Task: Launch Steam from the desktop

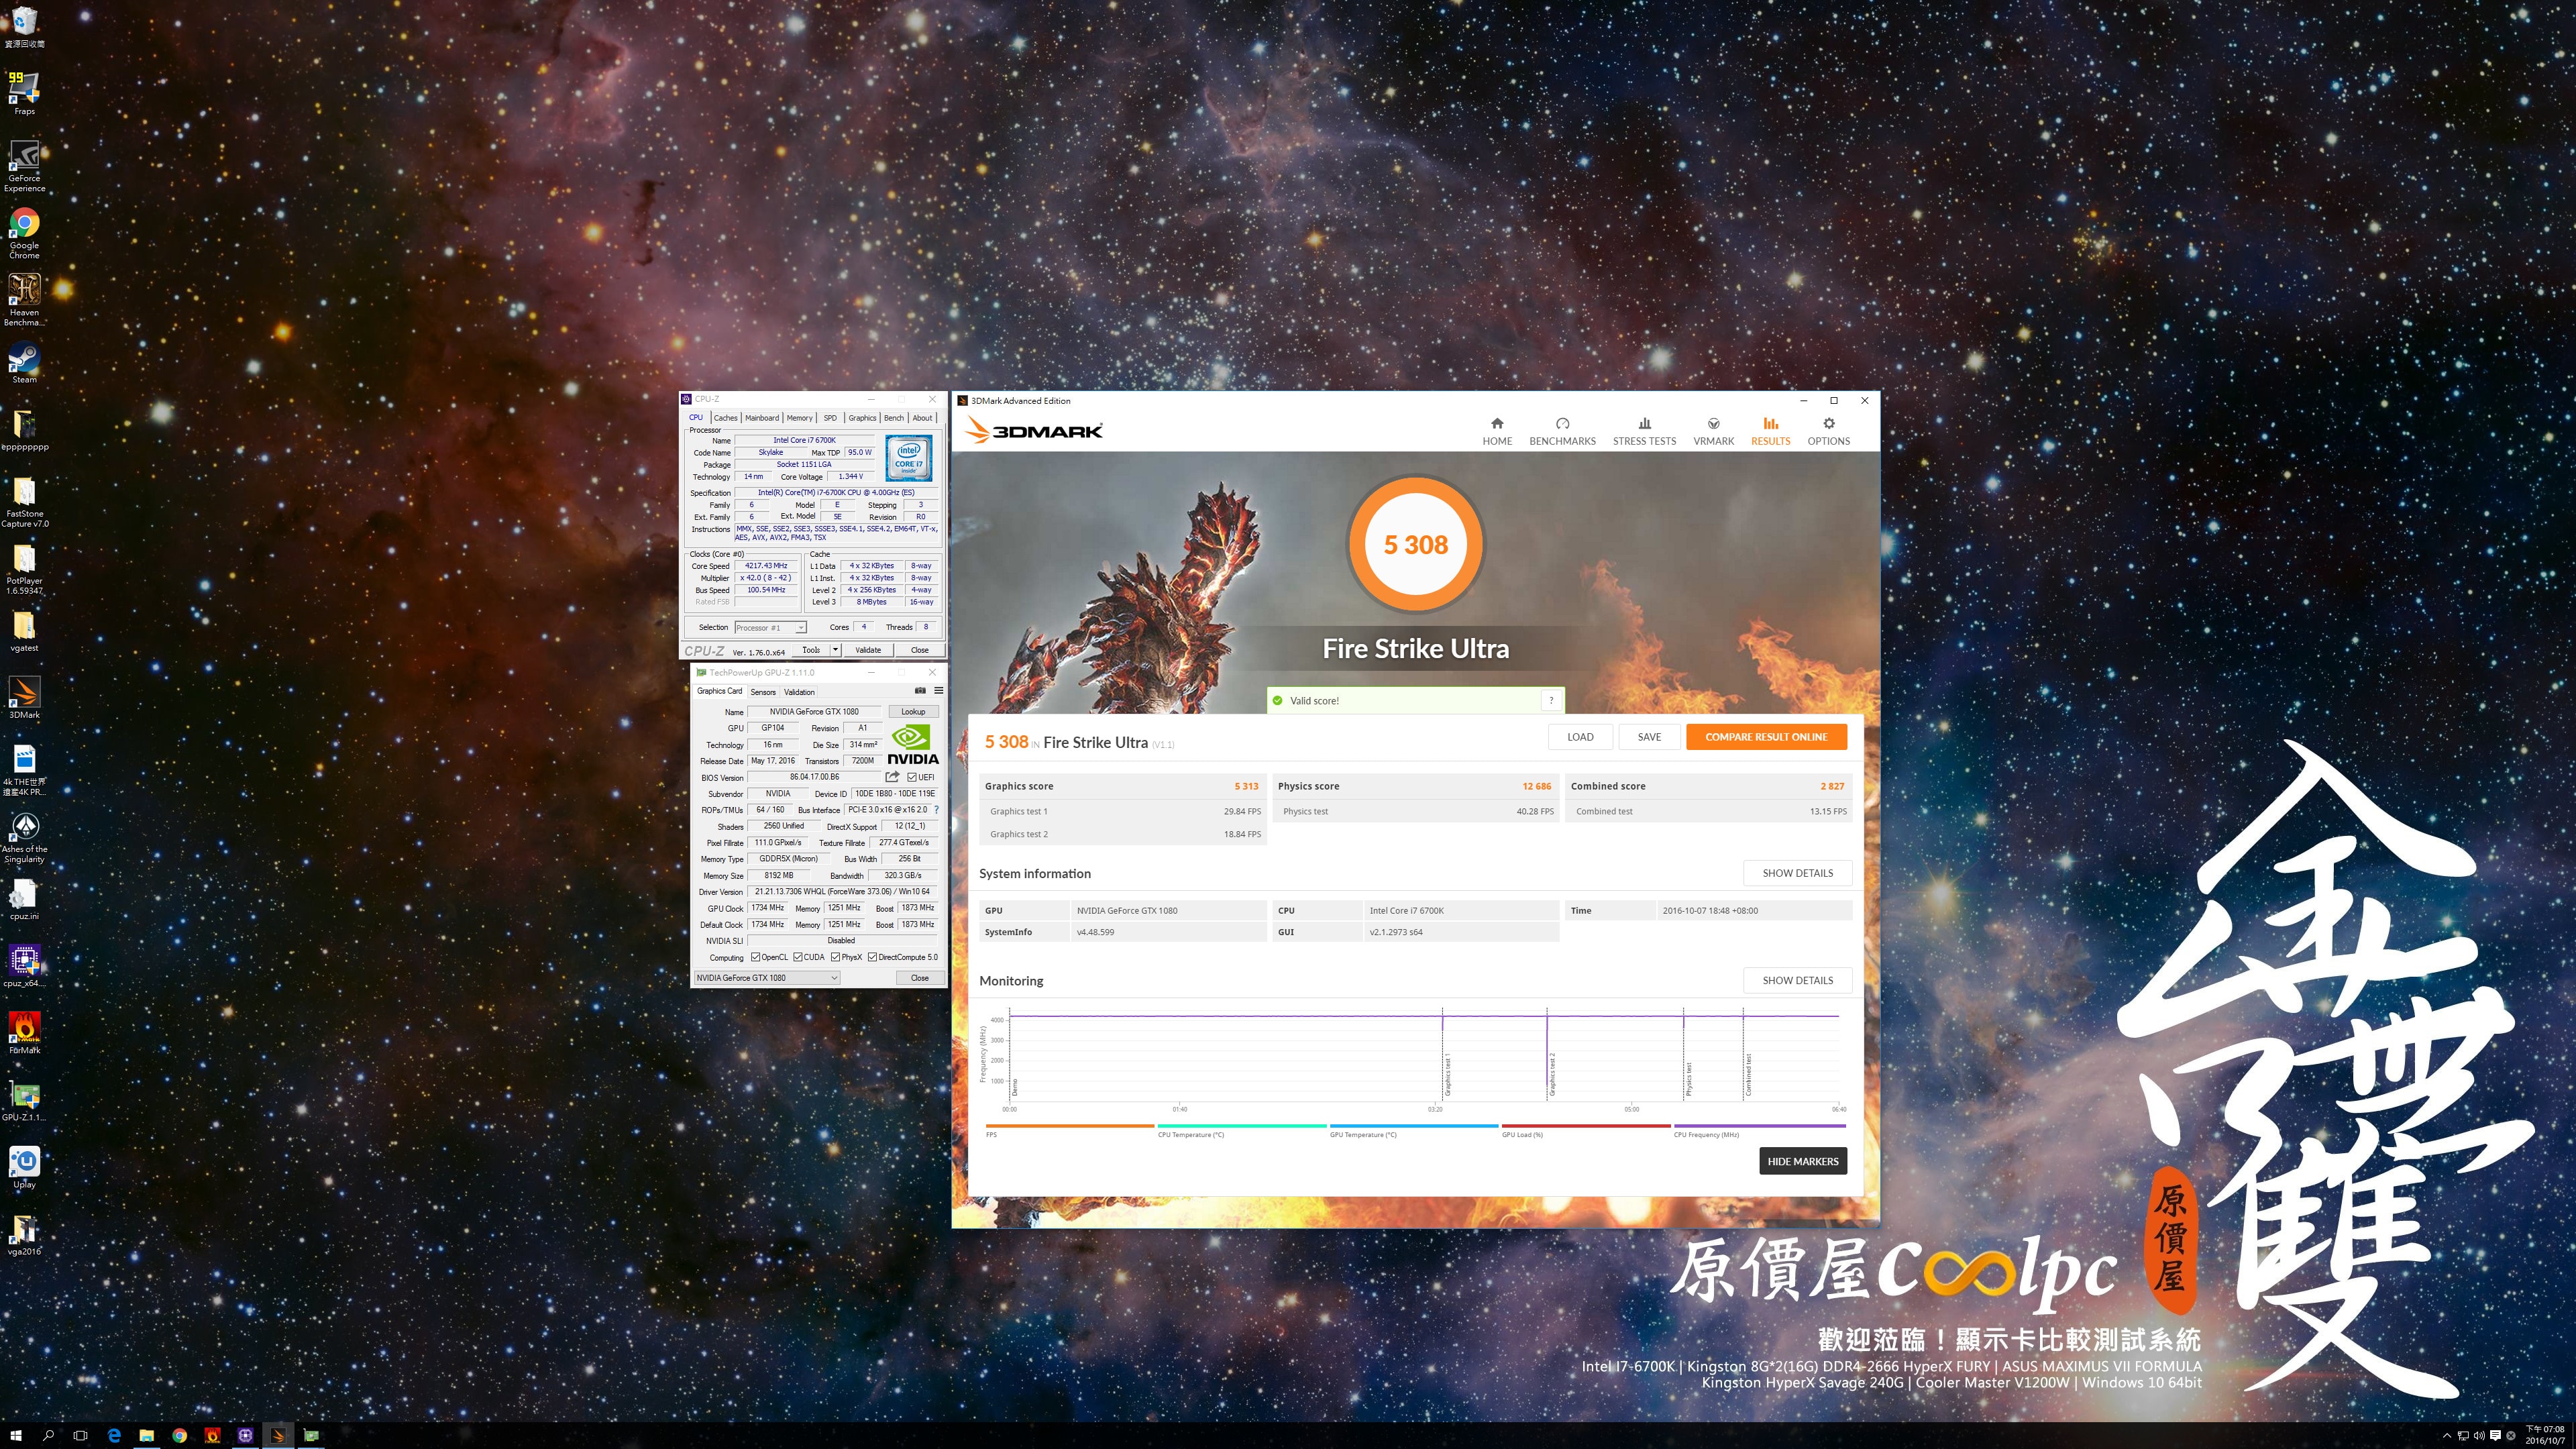Action: pos(24,363)
